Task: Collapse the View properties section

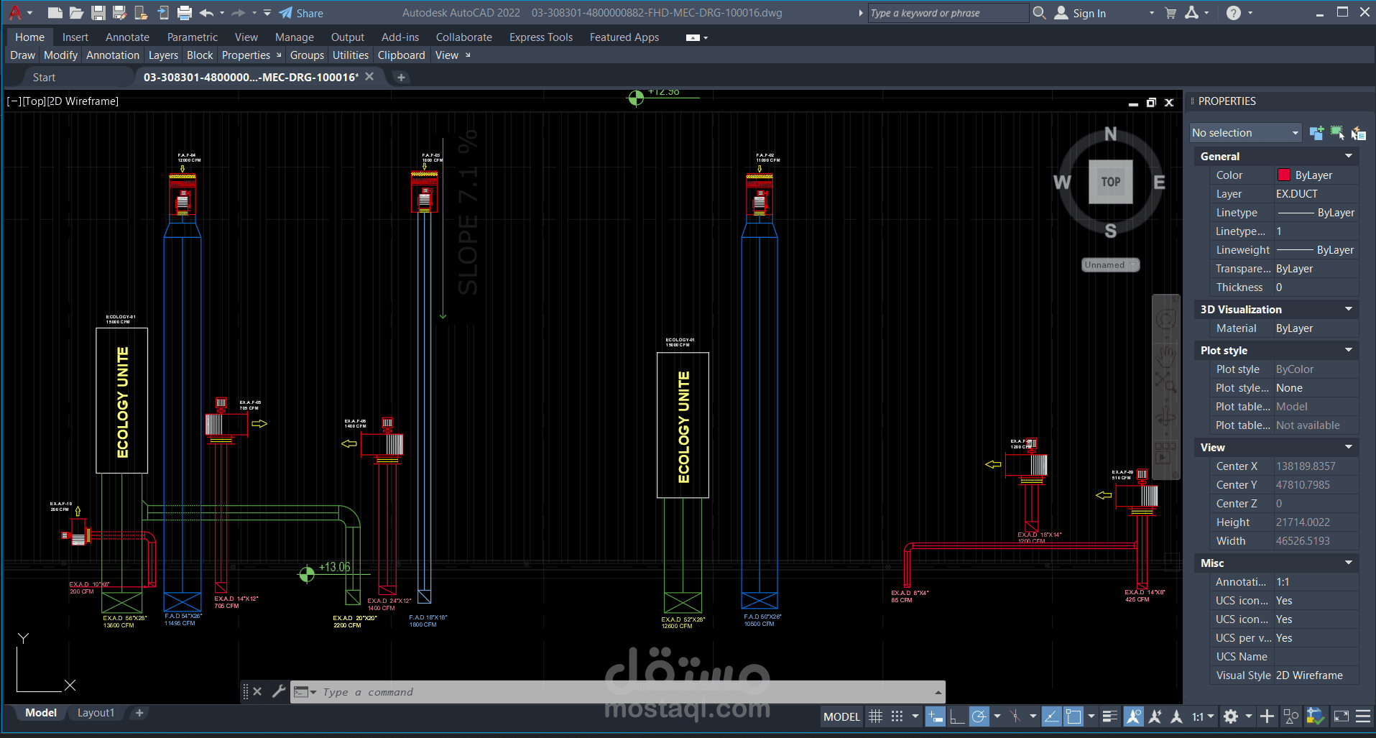Action: pyautogui.click(x=1349, y=447)
